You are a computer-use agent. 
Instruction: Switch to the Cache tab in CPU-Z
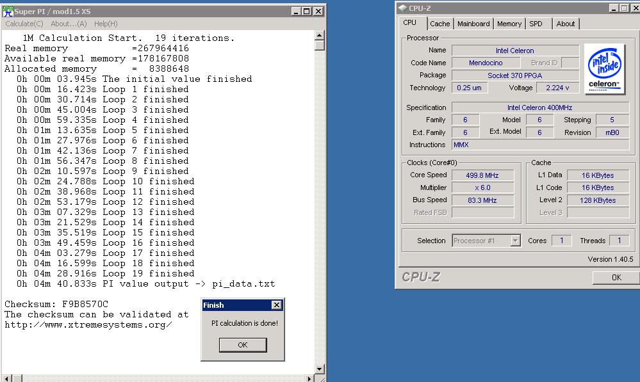click(439, 24)
